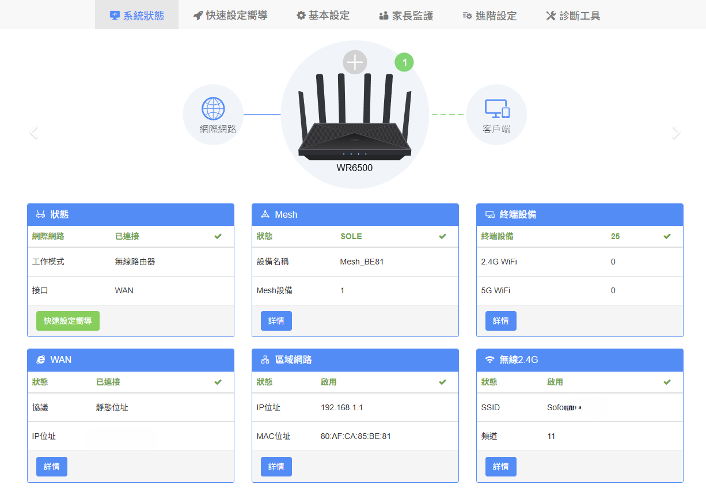
Task: Click the WiFi icon in 無線2.4G header
Action: (x=490, y=360)
